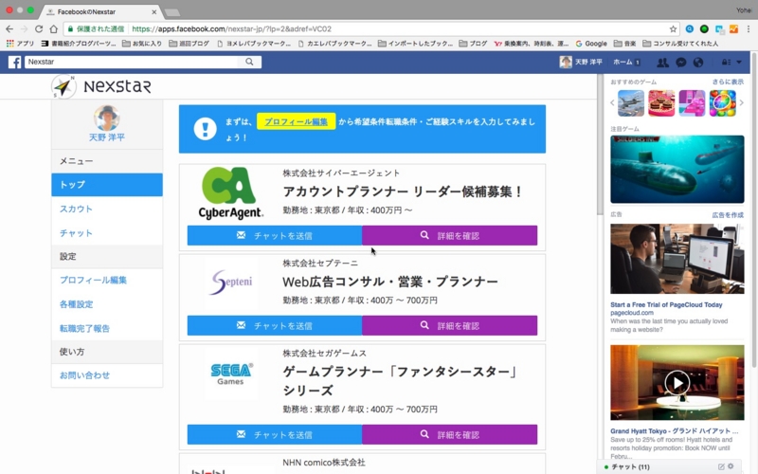Select トップ in the sidebar menu
The width and height of the screenshot is (758, 474).
pos(107,185)
